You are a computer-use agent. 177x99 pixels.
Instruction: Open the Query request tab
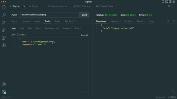[14, 21]
